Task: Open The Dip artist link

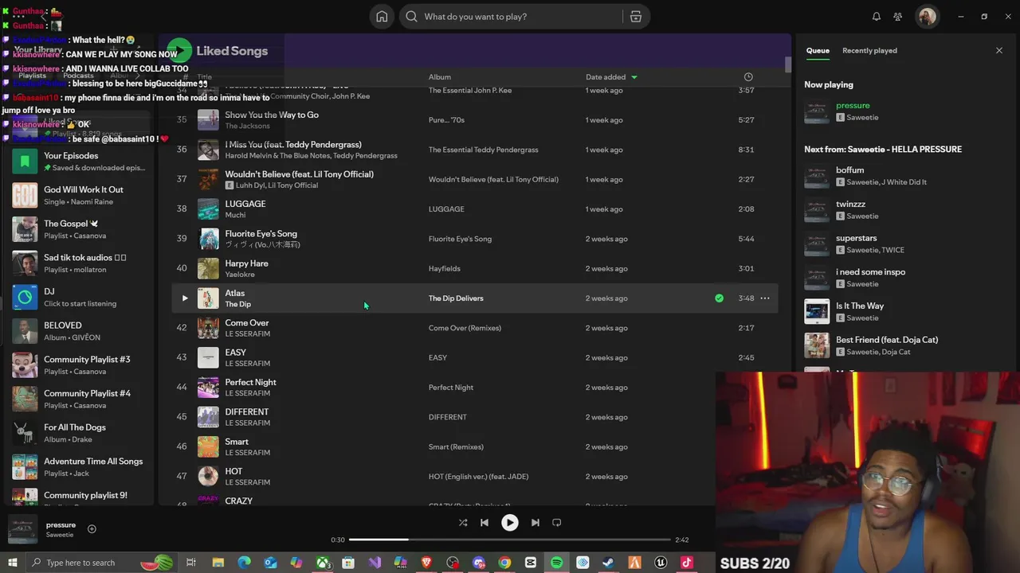Action: [237, 304]
